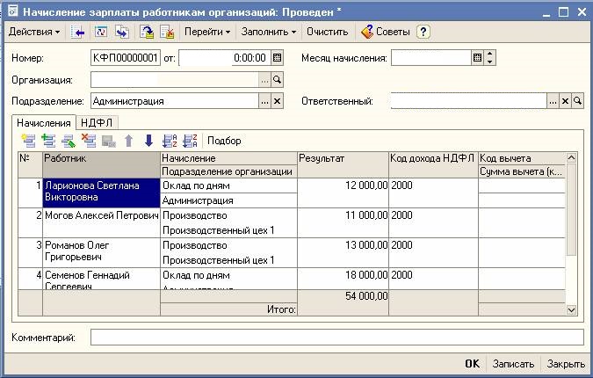
Task: Click inside the Комментарий text field
Action: [336, 338]
